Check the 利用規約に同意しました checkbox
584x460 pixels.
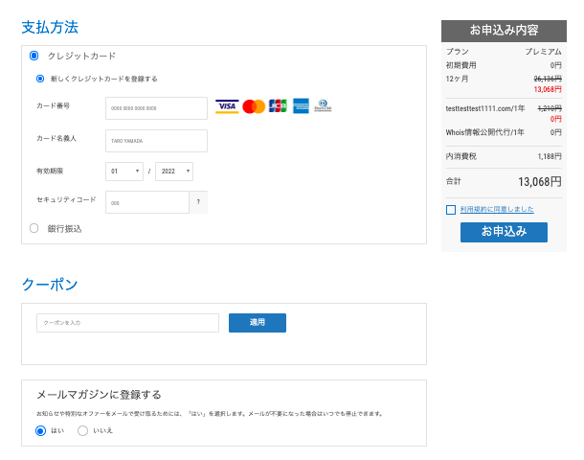(451, 209)
